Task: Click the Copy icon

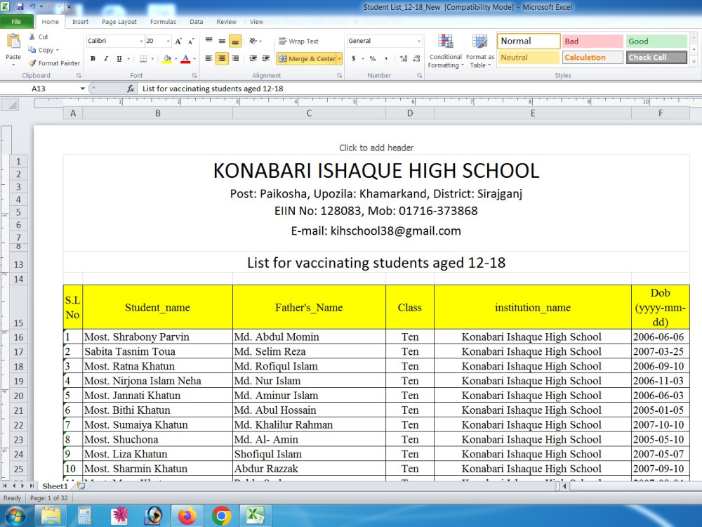Action: [32, 50]
